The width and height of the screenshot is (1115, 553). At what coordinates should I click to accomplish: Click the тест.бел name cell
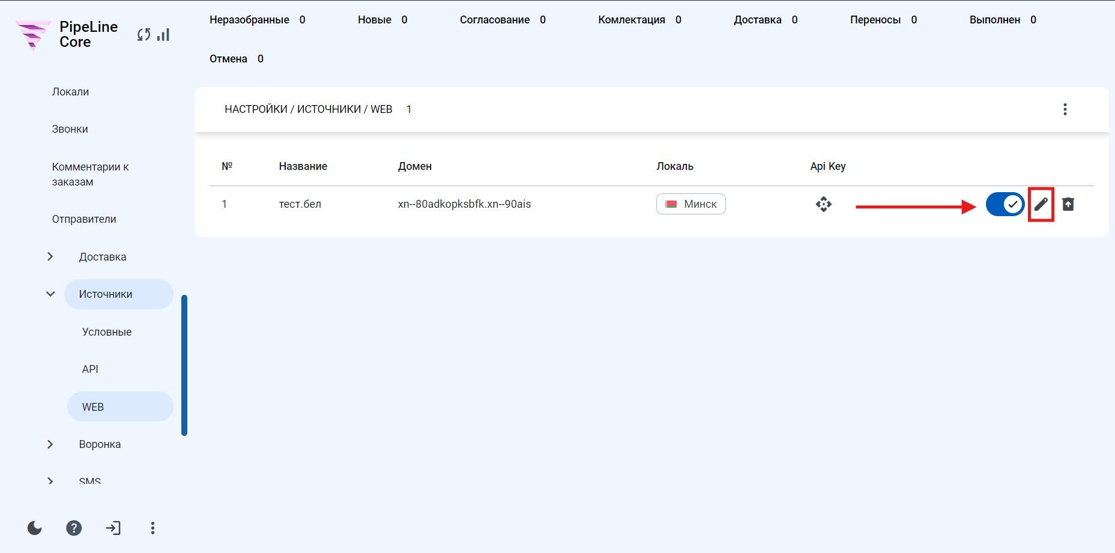click(300, 204)
